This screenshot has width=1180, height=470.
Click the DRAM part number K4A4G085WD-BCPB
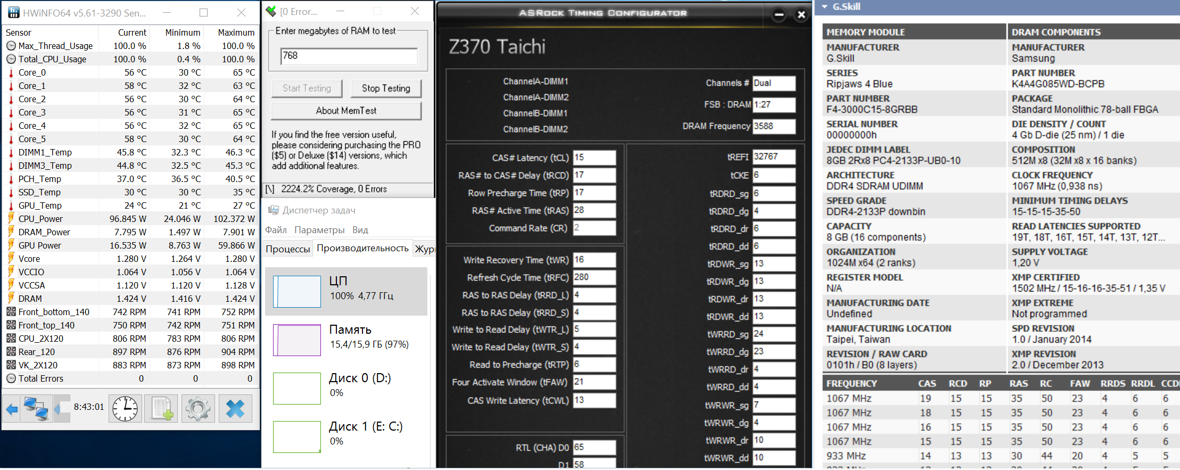point(1058,84)
